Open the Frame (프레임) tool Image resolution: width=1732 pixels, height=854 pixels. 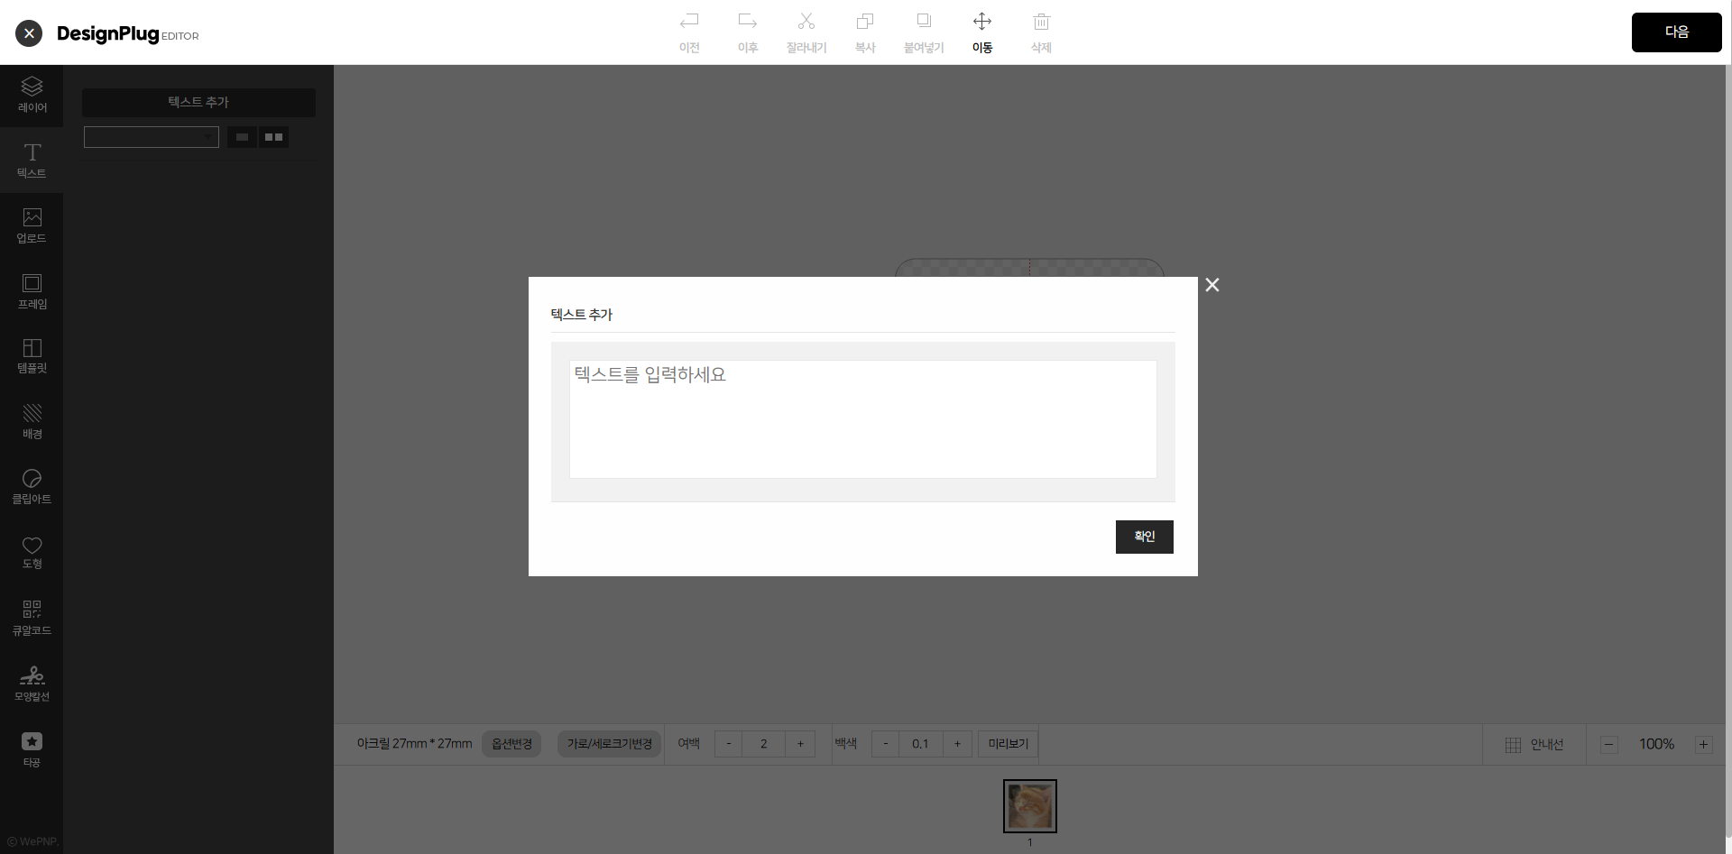[32, 291]
